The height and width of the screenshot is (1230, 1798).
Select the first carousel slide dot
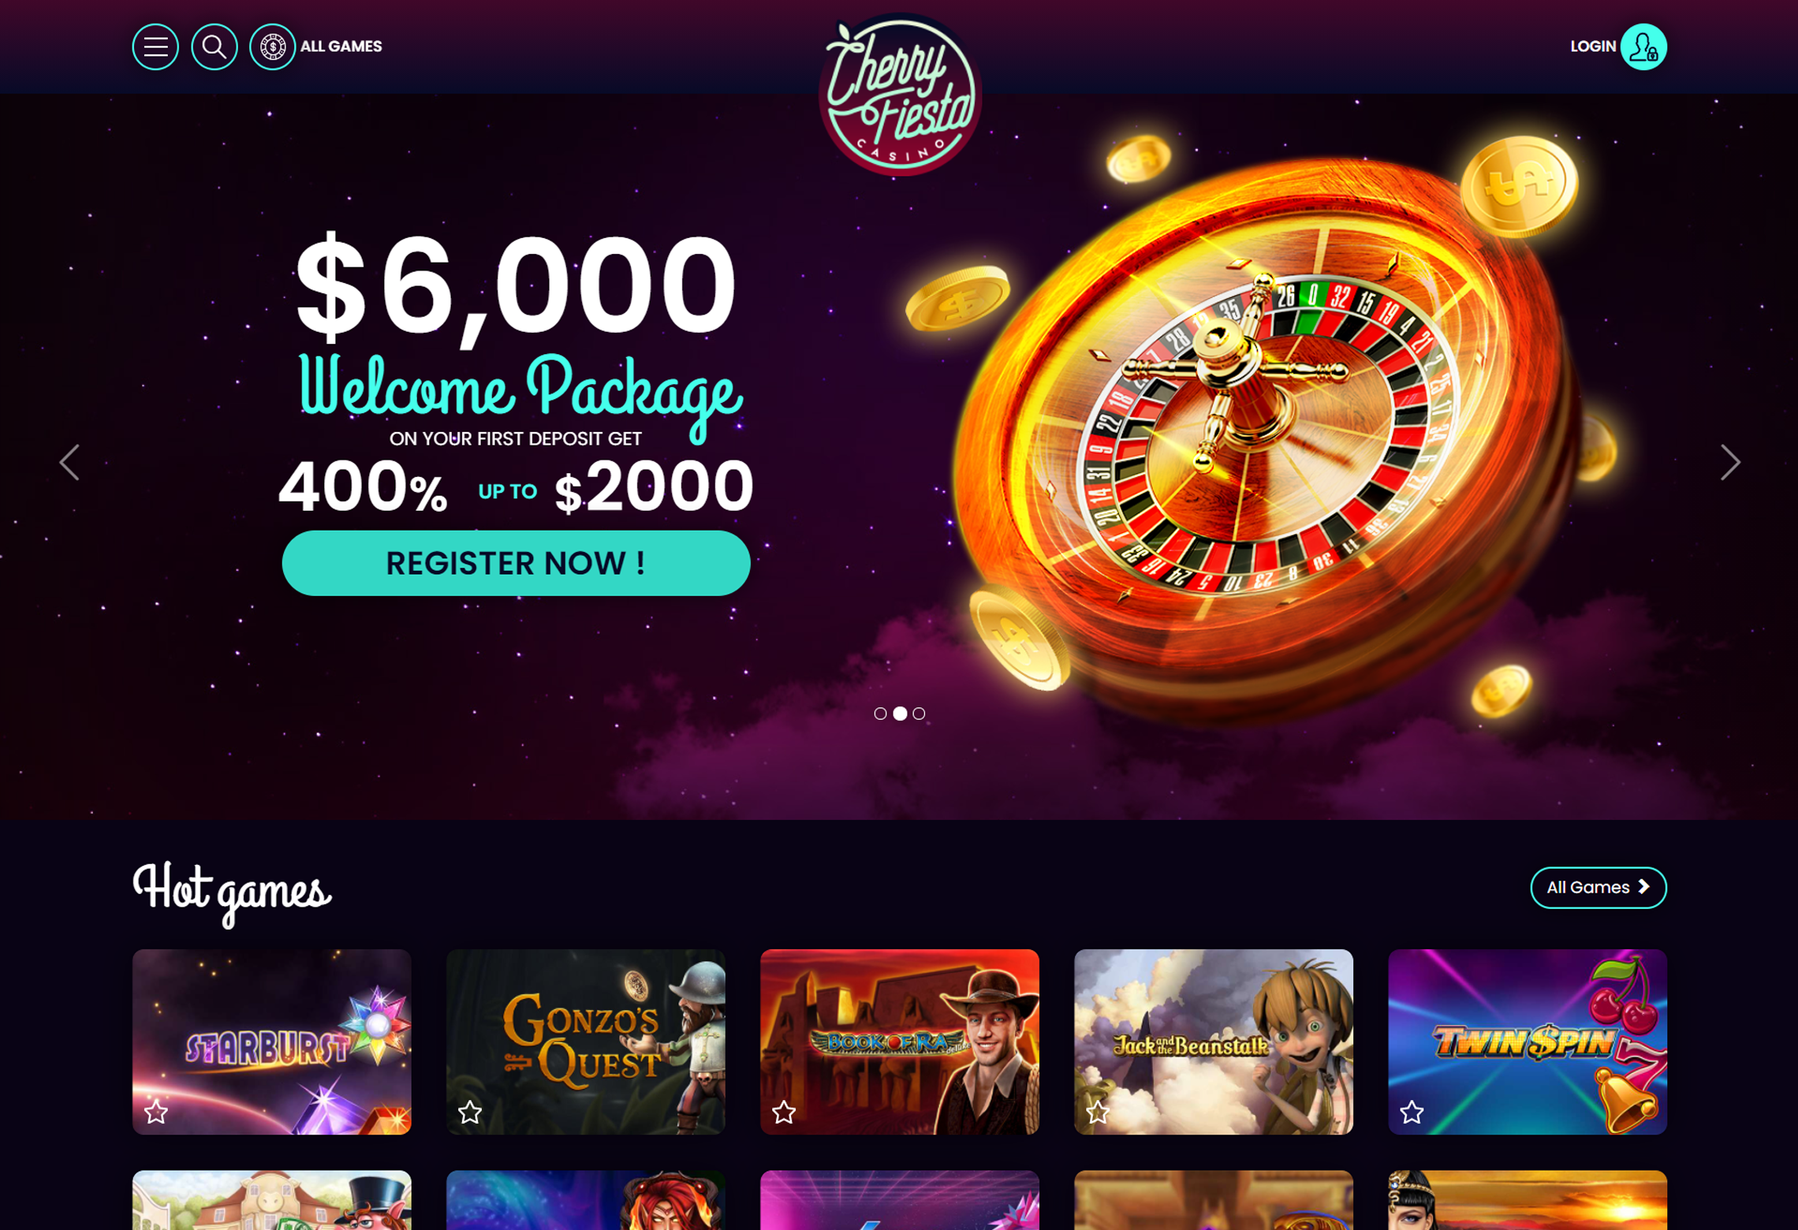(x=880, y=714)
